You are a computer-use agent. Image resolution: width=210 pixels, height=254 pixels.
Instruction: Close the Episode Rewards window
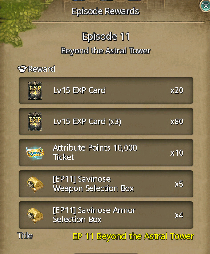[x=205, y=6]
